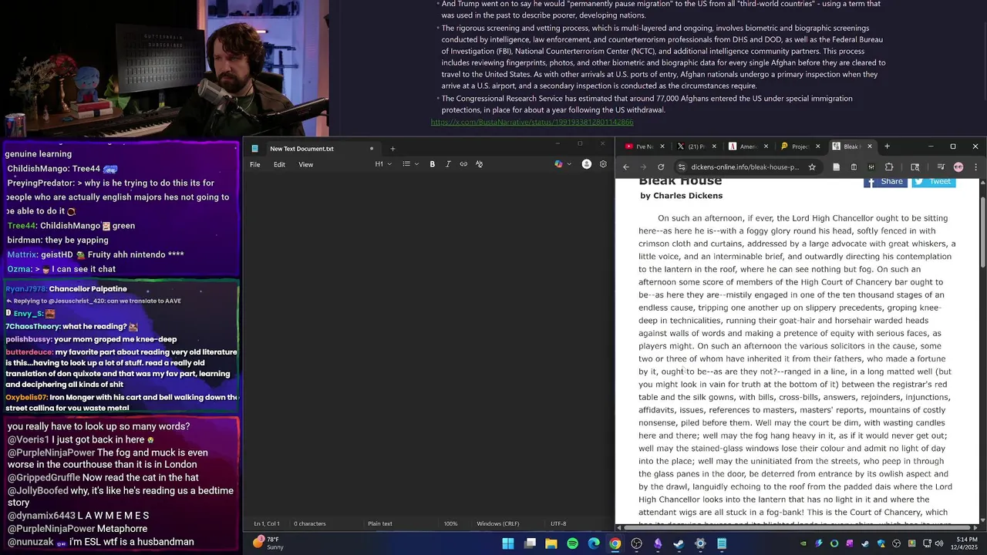This screenshot has width=987, height=555.
Task: Switch to Chrome on the taskbar
Action: [x=615, y=543]
